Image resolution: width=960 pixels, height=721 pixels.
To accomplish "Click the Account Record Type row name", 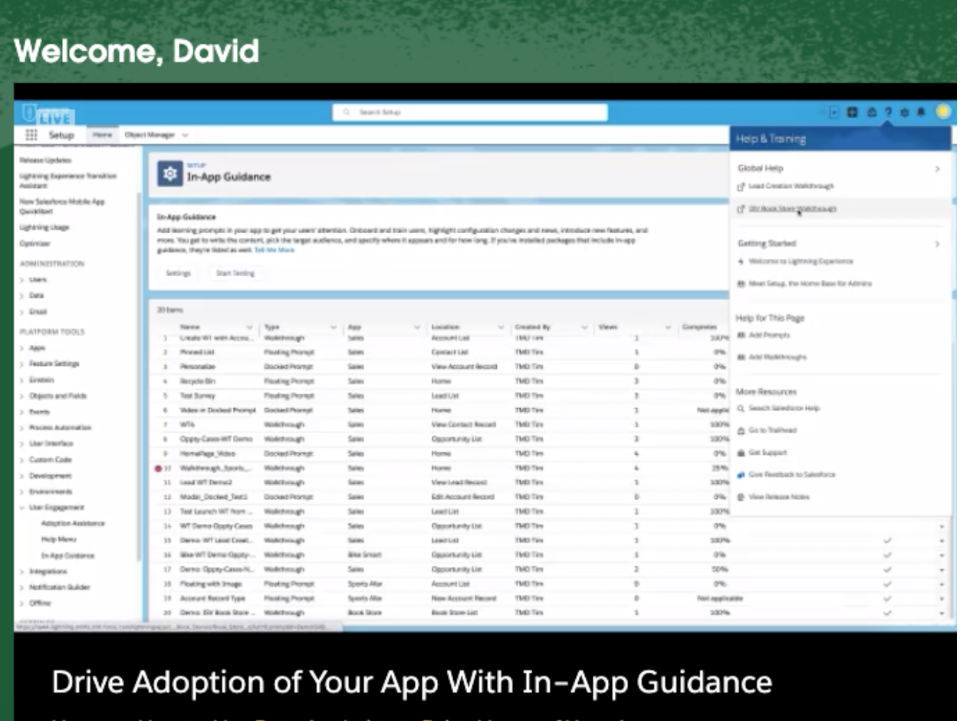I will click(212, 598).
